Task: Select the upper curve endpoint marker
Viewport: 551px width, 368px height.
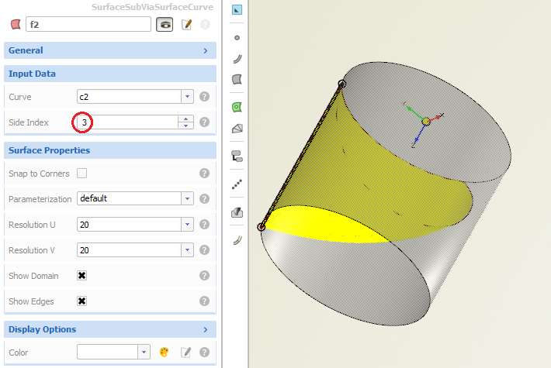Action: (342, 84)
